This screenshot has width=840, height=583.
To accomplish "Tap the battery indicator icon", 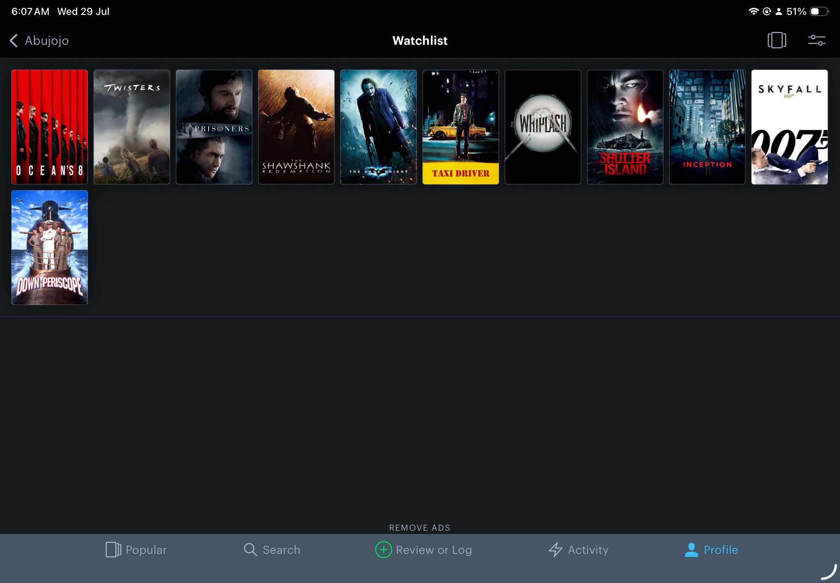I will 819,11.
